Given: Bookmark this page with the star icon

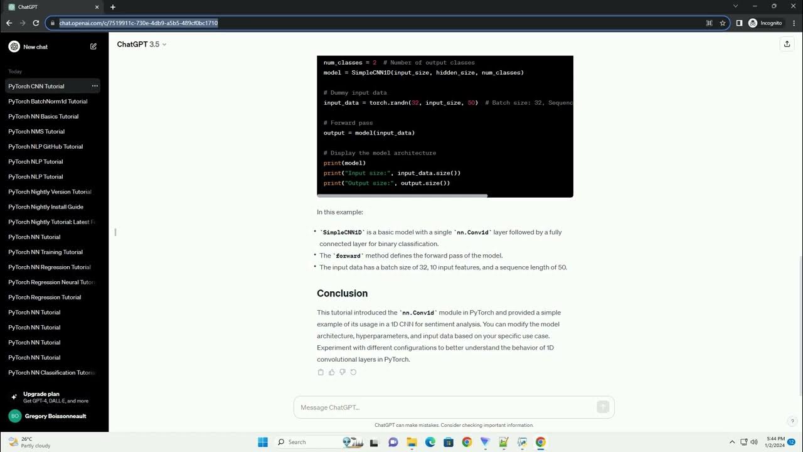Looking at the screenshot, I should point(723,23).
